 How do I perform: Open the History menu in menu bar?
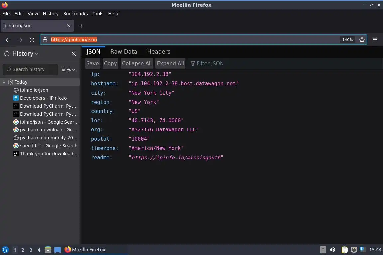(51, 14)
